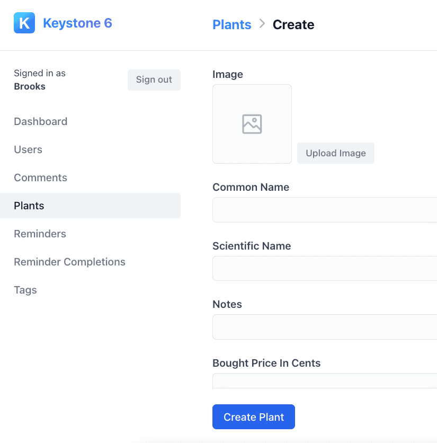Click the Keystone K logo icon
437x443 pixels.
[24, 23]
